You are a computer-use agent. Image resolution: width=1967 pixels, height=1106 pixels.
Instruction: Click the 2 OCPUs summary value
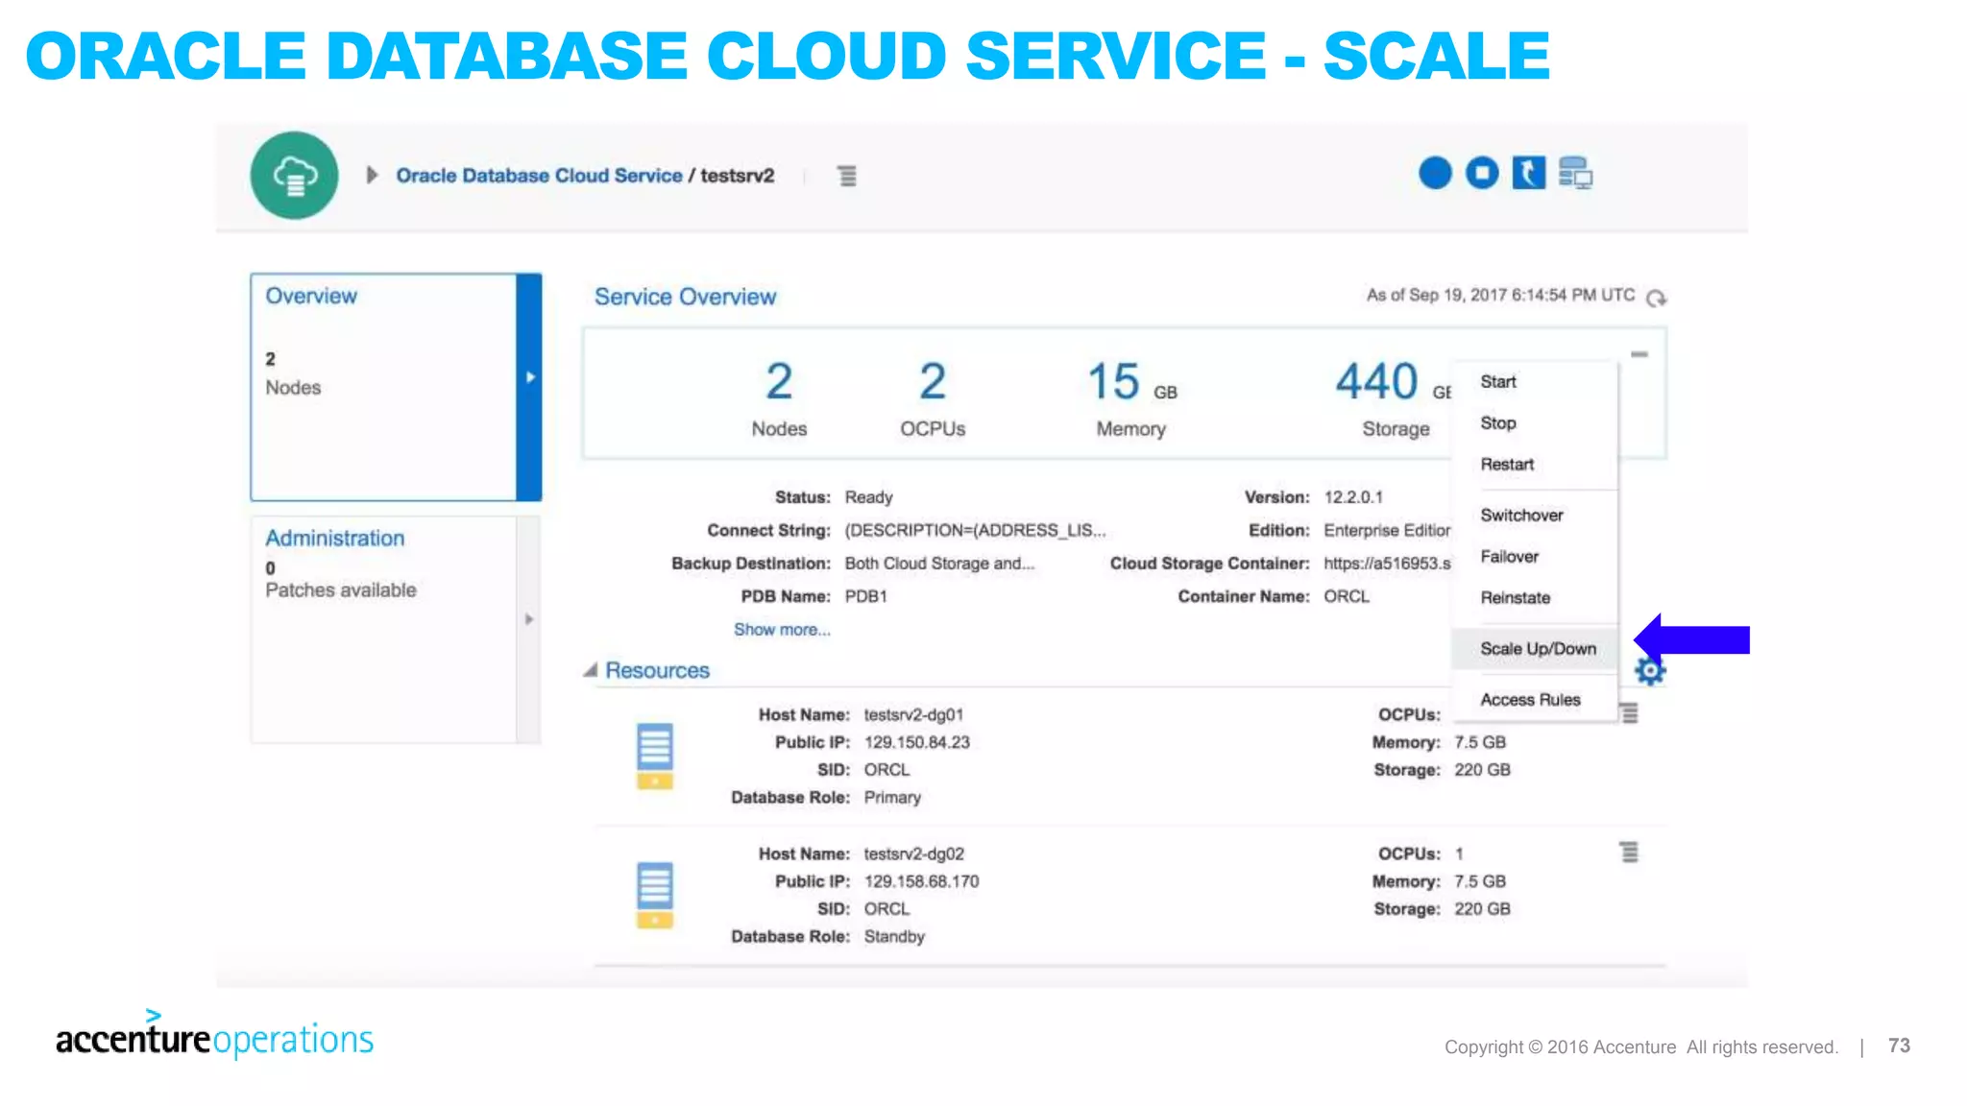point(933,382)
